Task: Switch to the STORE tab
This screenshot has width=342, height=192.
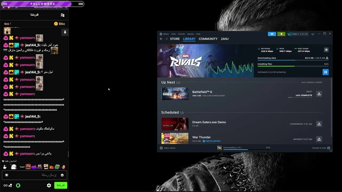Action: click(x=175, y=39)
